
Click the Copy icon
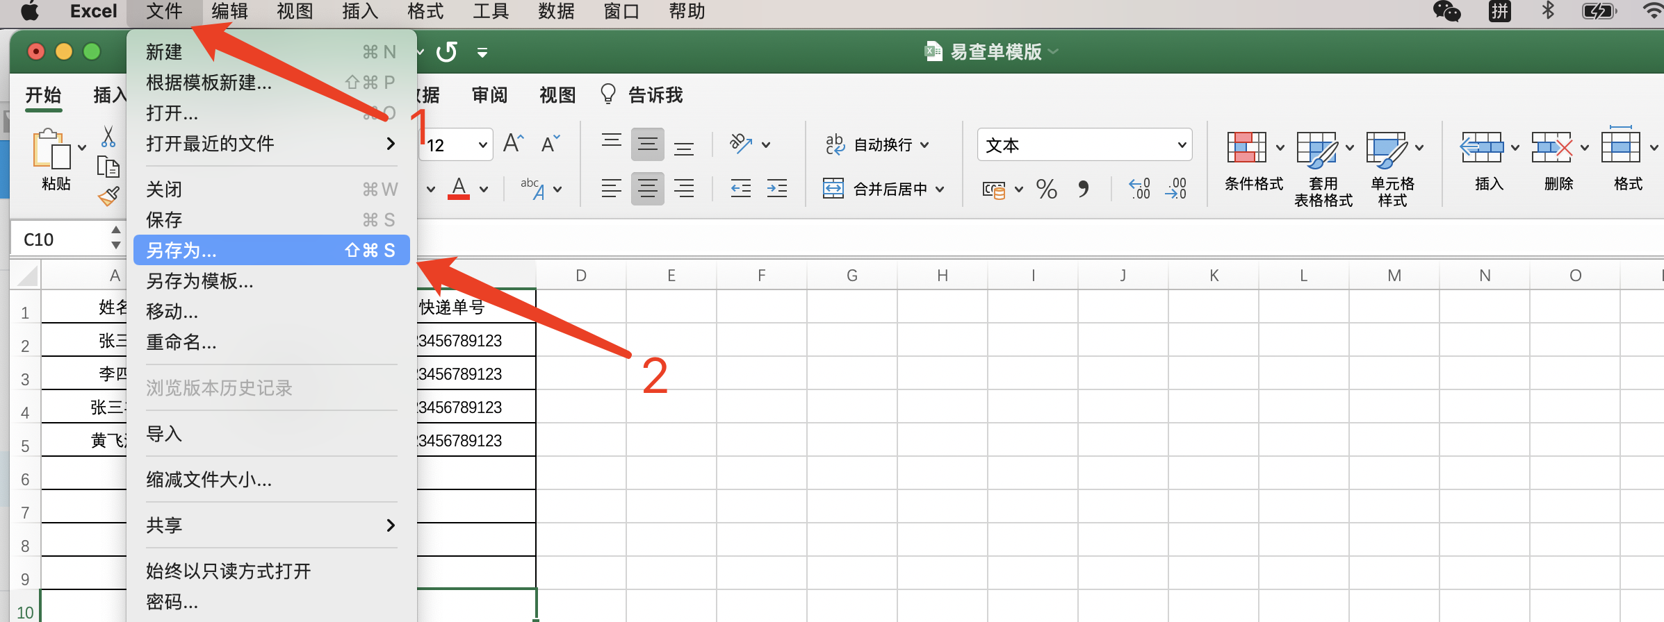pyautogui.click(x=108, y=167)
